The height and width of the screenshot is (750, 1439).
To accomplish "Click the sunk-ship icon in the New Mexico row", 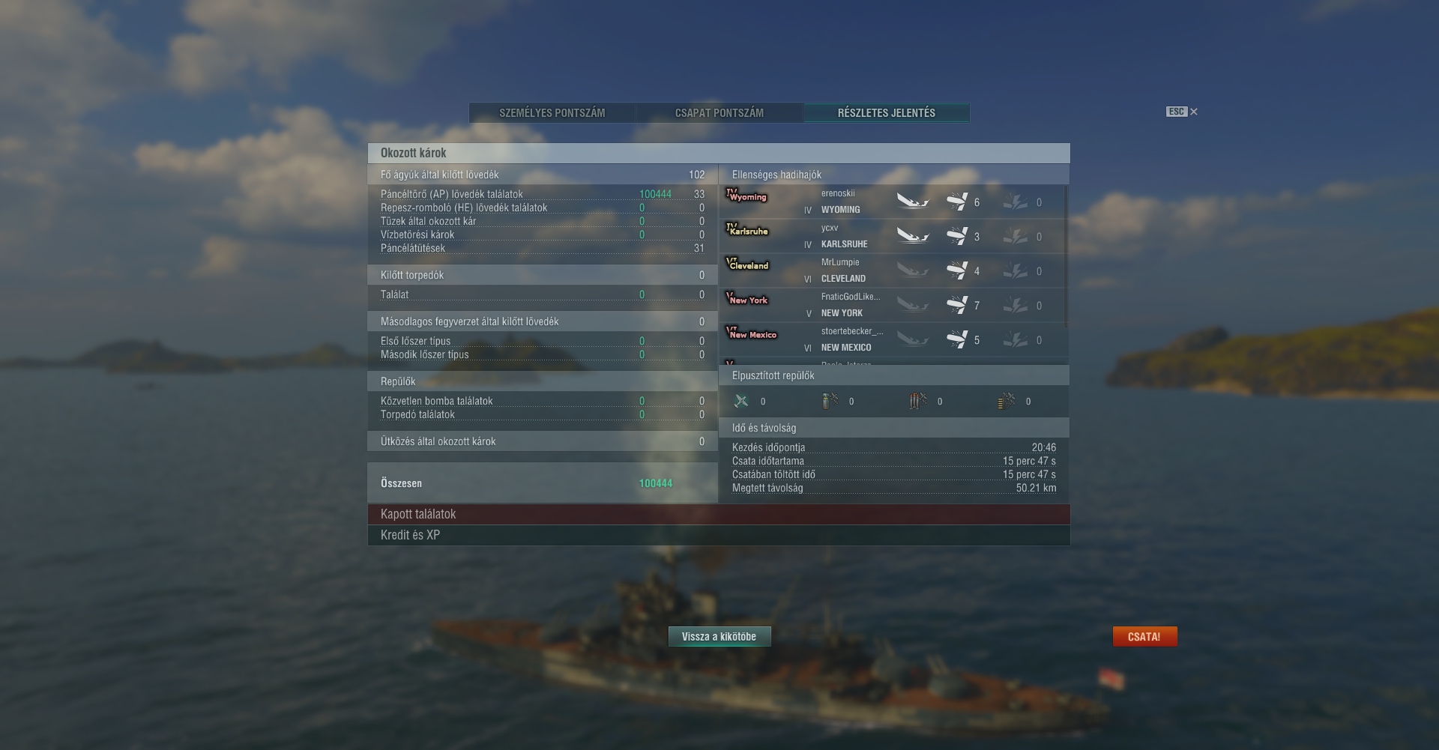I will (x=913, y=339).
